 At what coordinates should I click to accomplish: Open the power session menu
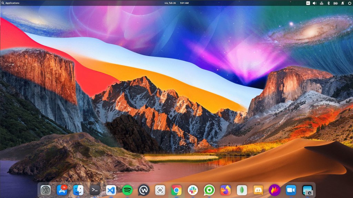[350, 3]
